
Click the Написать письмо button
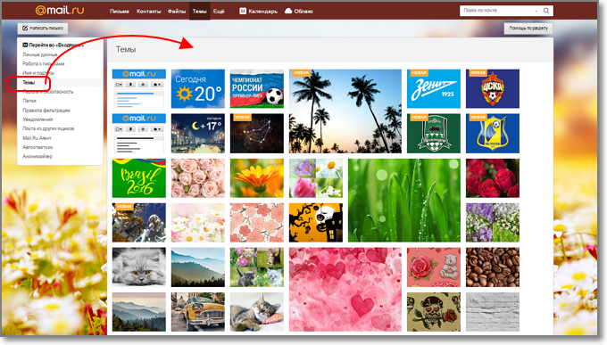coord(43,29)
